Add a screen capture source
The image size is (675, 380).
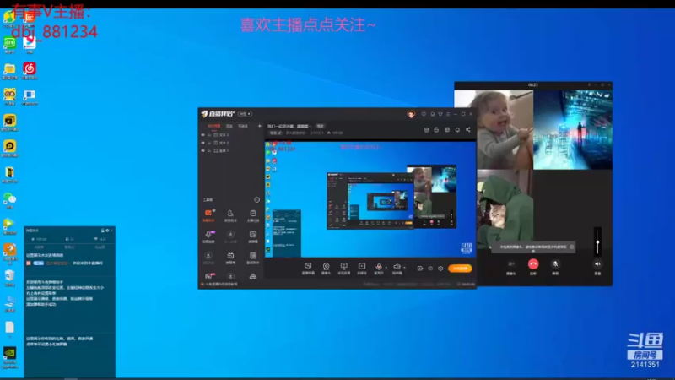[308, 268]
